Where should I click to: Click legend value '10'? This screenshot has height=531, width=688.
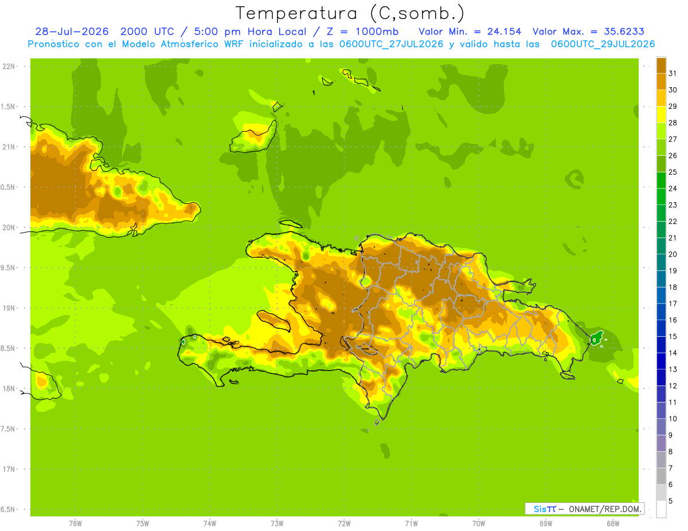(673, 419)
